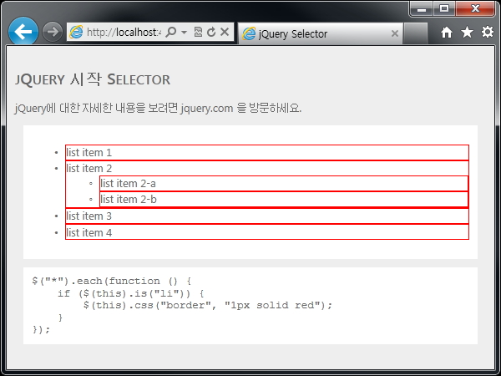Open Favorites with the star icon
The image size is (501, 376).
(x=467, y=32)
